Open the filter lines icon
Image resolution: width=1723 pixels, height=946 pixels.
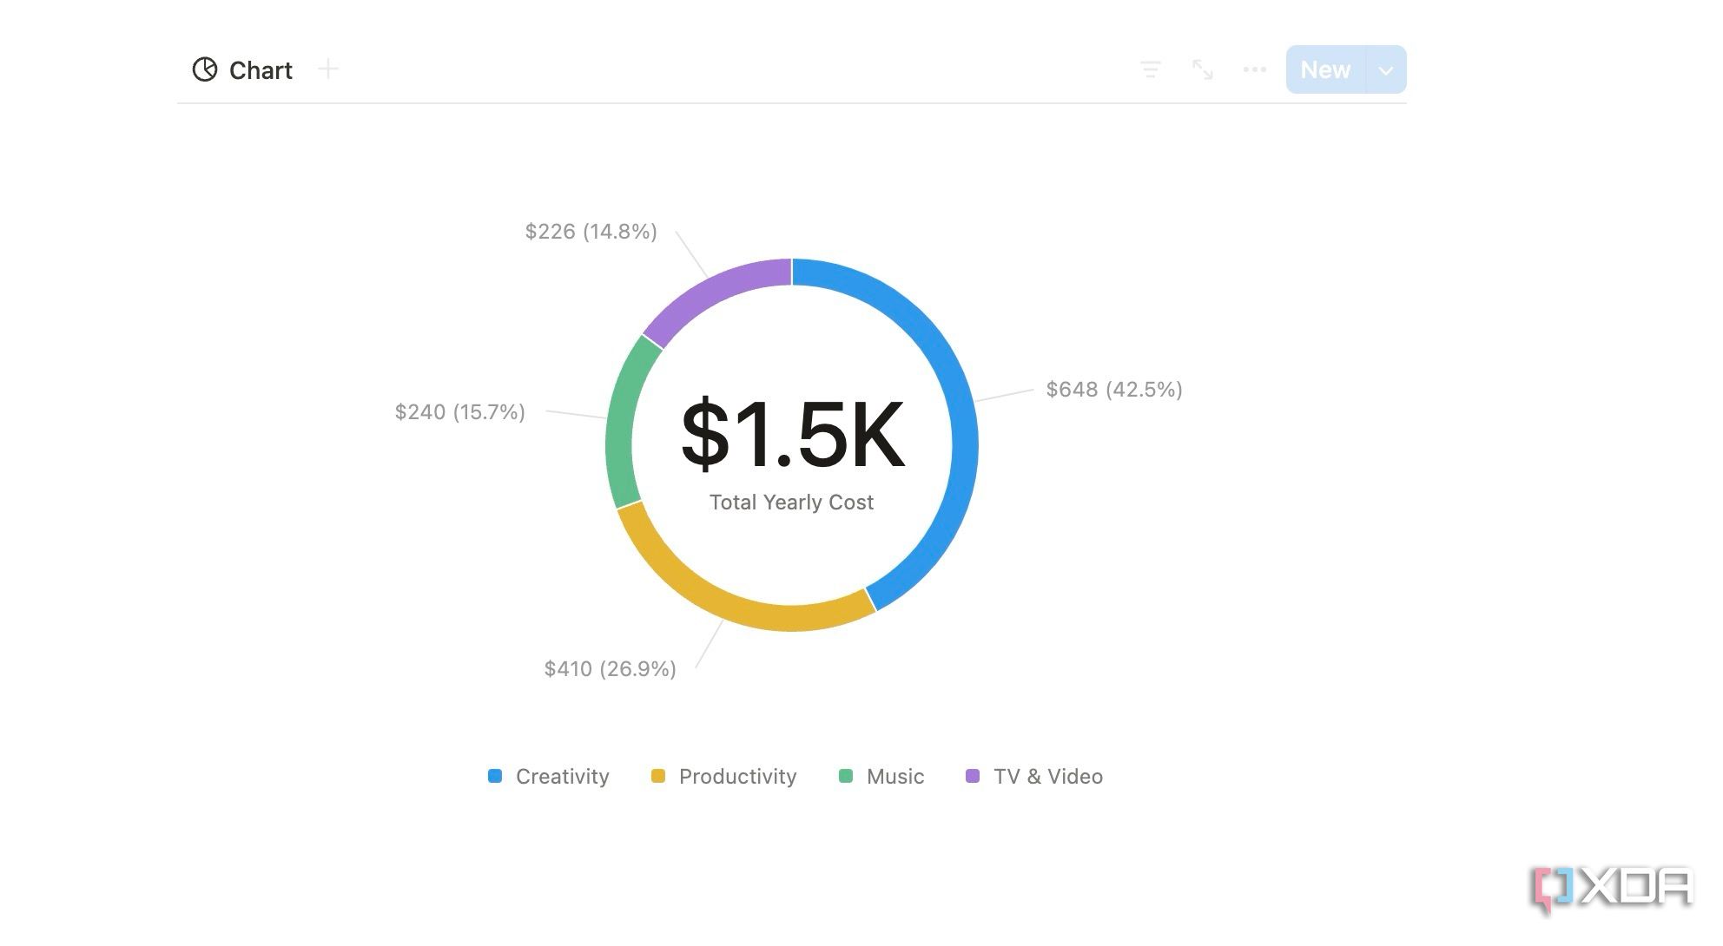click(1151, 69)
